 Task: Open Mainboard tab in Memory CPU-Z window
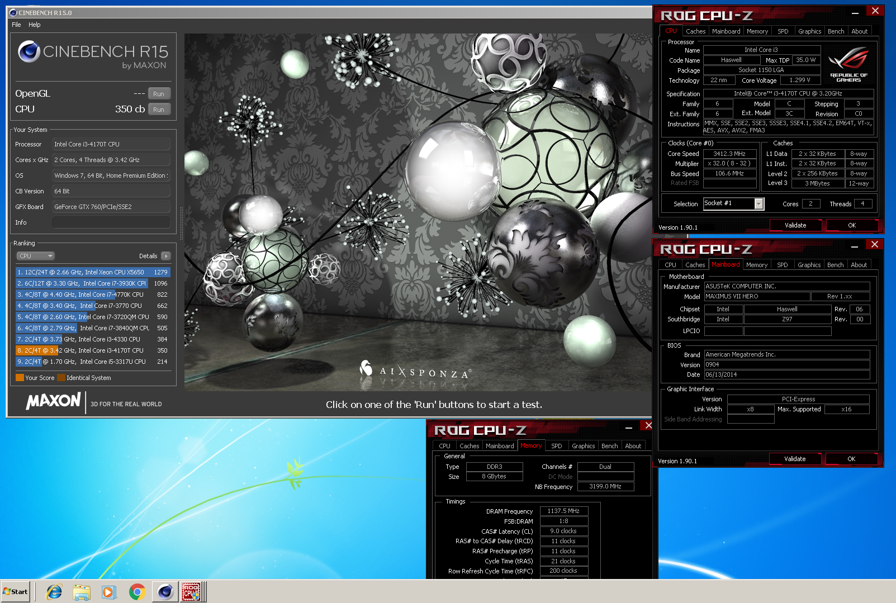[x=500, y=446]
